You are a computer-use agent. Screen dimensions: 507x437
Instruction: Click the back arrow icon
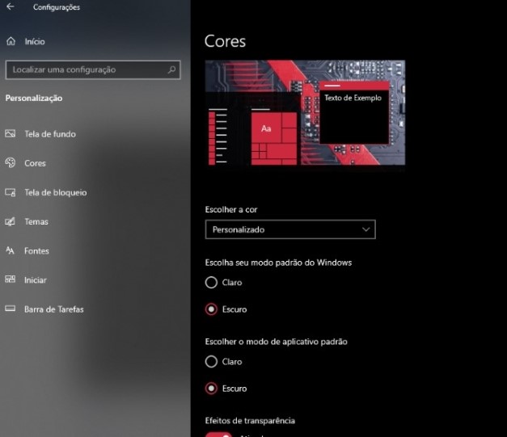11,7
